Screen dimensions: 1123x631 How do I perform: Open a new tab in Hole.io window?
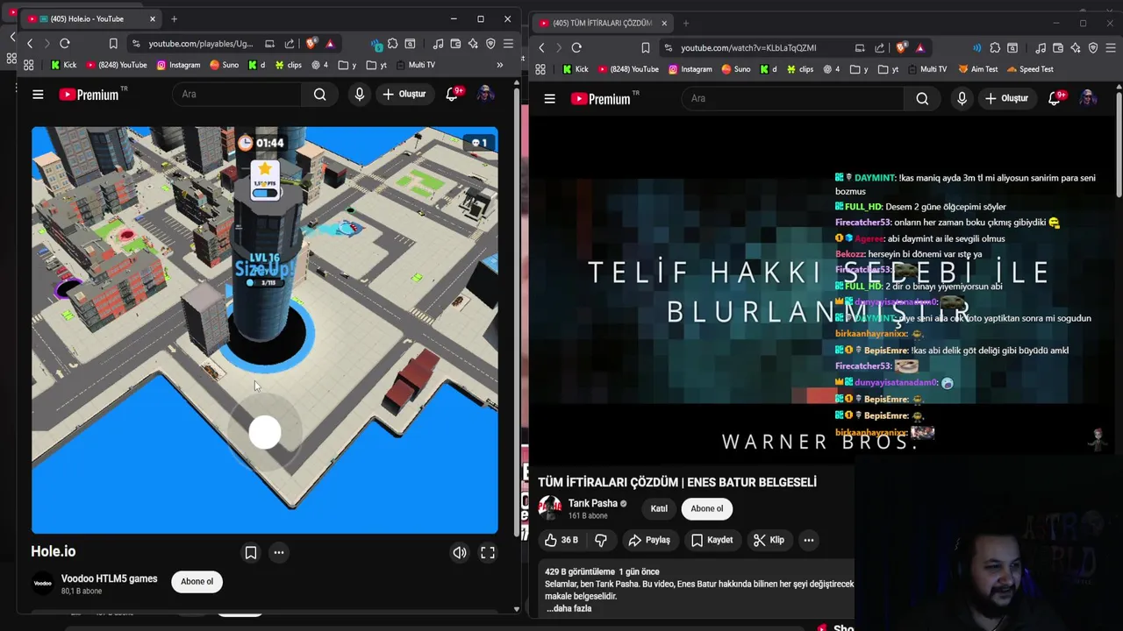(x=174, y=18)
